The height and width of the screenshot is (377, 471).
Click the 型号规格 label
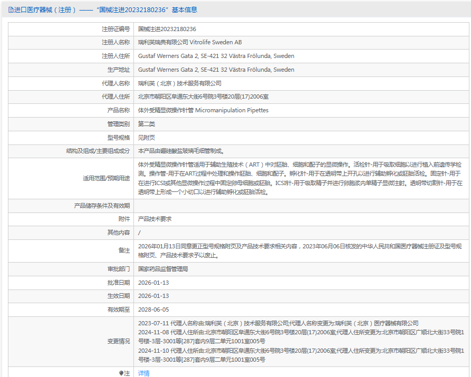119,138
